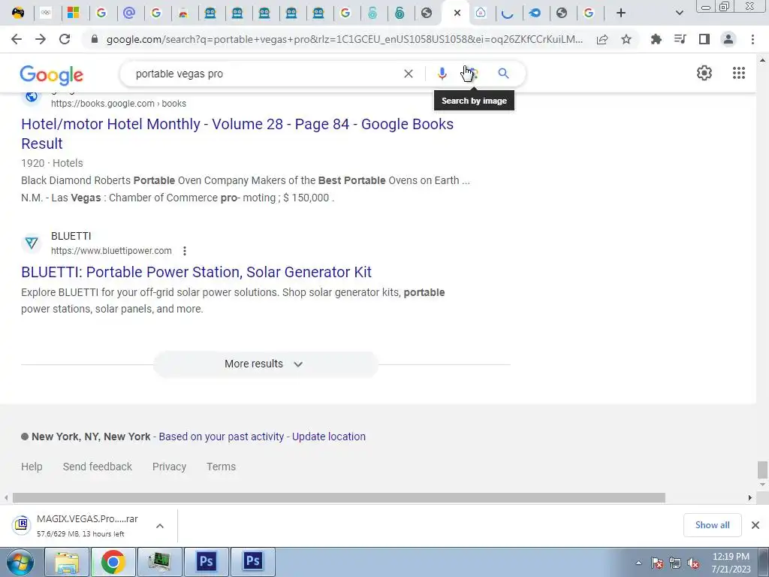Close the current active tab
Image resolution: width=769 pixels, height=577 pixels.
point(457,13)
